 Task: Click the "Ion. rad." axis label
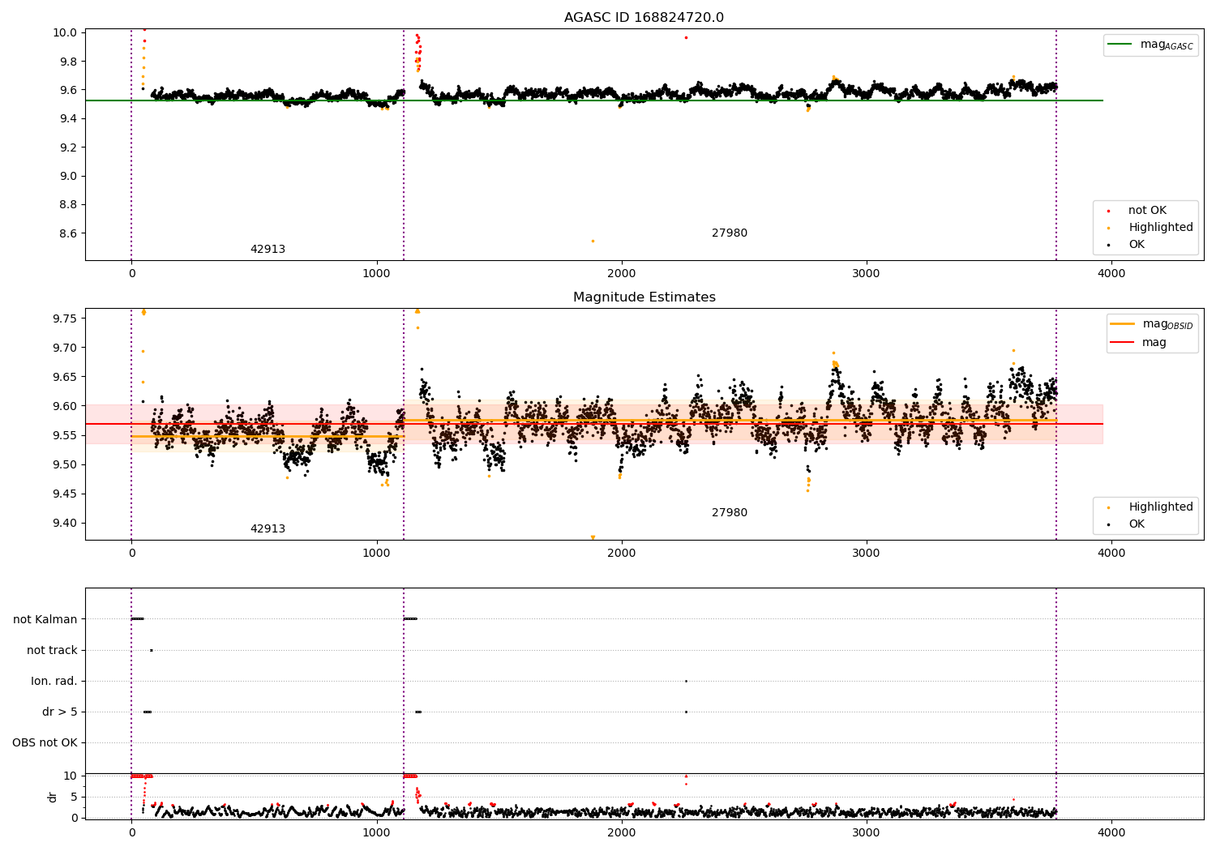point(54,681)
